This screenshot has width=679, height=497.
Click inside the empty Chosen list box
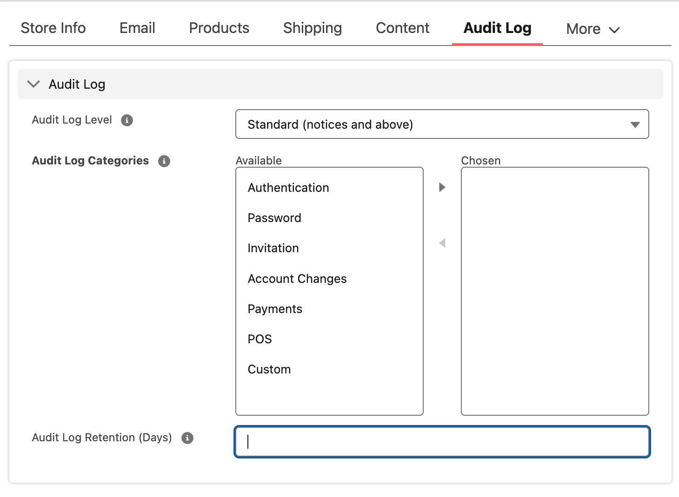click(555, 291)
